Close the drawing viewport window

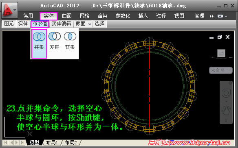click(x=227, y=37)
